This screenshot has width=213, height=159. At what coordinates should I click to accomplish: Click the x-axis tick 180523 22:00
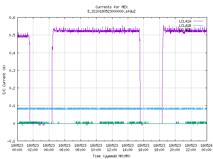191,148
